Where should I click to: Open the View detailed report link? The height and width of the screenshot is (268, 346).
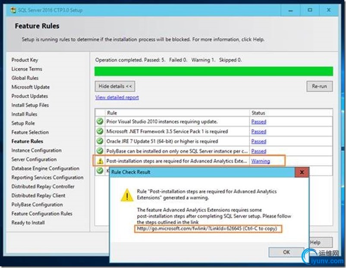click(117, 97)
